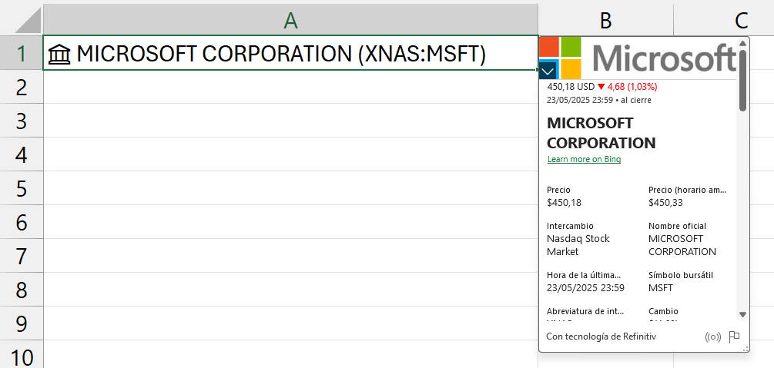Click the 450,18 USD price header line
The image size is (774, 368).
coord(571,87)
